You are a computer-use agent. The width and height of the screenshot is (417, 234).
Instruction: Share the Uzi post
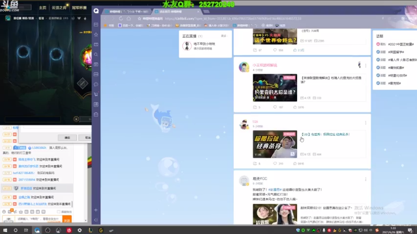click(x=257, y=164)
